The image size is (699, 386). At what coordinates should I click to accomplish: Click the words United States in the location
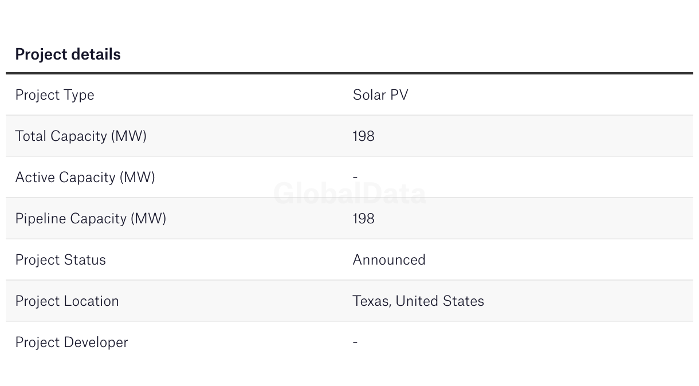tap(440, 301)
